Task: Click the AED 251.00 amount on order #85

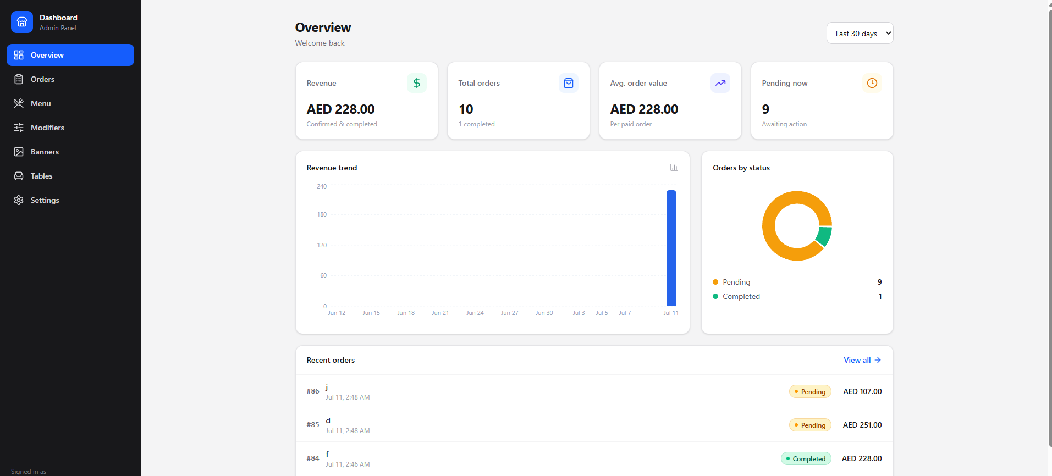Action: coord(862,425)
